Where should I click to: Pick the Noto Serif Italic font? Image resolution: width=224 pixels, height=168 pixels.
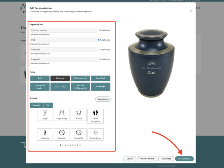pos(40,87)
